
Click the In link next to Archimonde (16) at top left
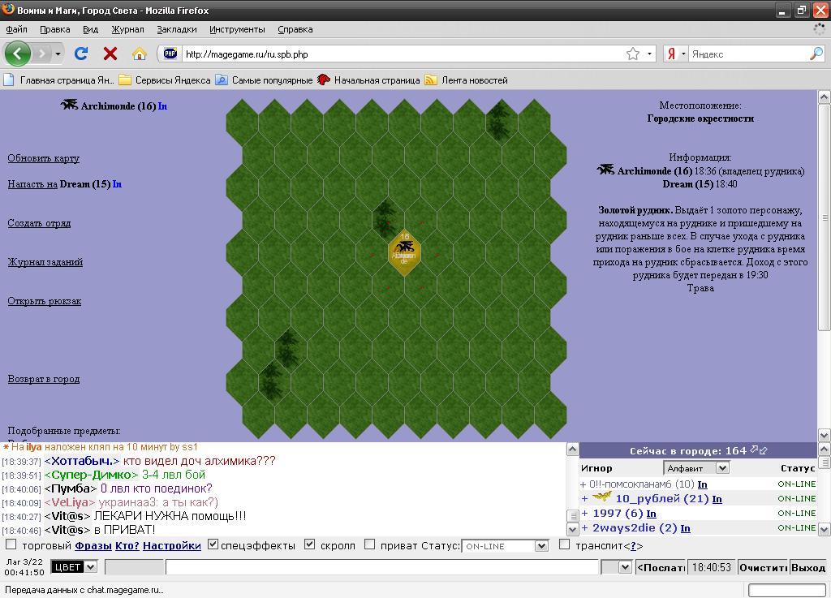coord(162,106)
